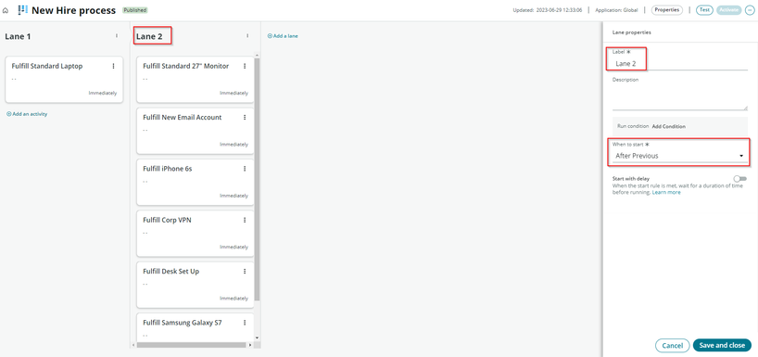Click the Activate button
The image size is (758, 357).
click(x=728, y=10)
